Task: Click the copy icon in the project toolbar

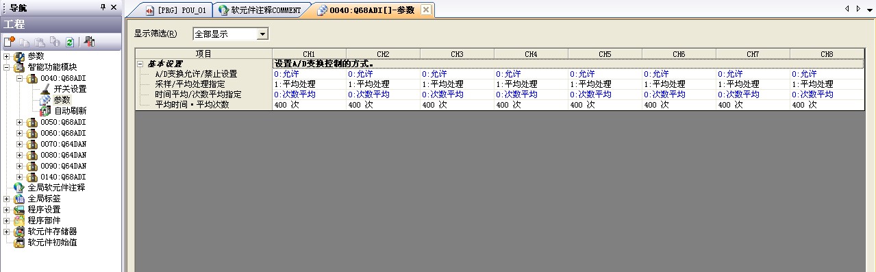Action: pyautogui.click(x=25, y=42)
